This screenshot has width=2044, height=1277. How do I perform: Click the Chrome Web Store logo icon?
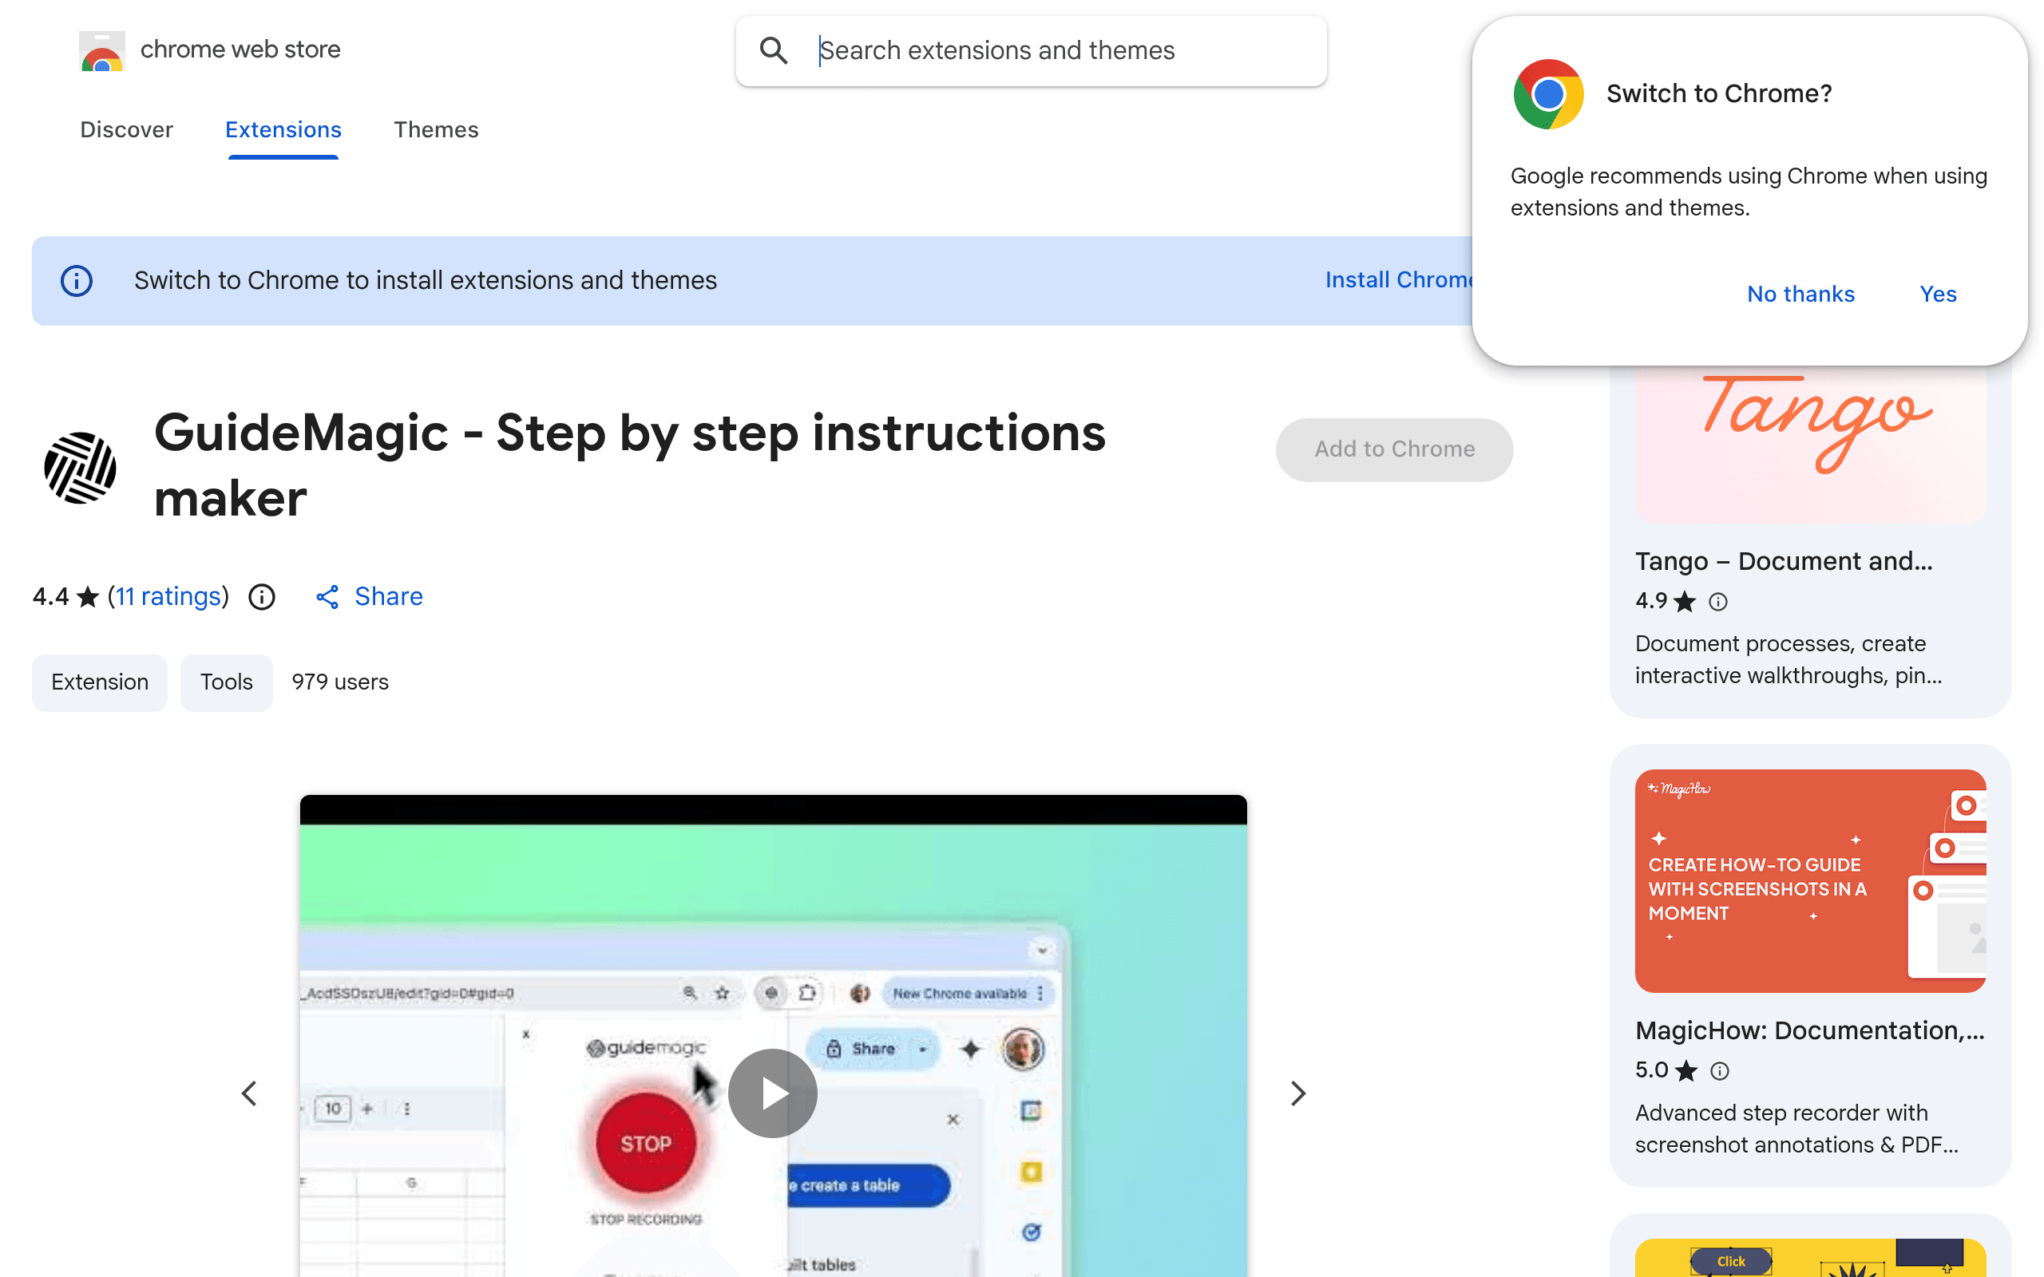[x=101, y=50]
